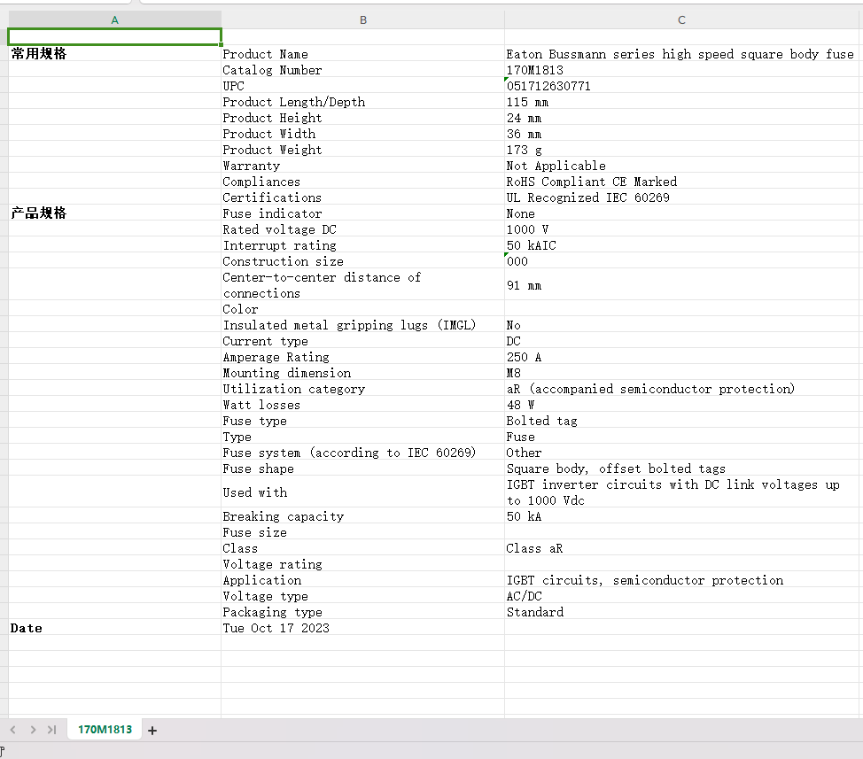
Task: Select the 'Product Weight' cell
Action: 362,149
